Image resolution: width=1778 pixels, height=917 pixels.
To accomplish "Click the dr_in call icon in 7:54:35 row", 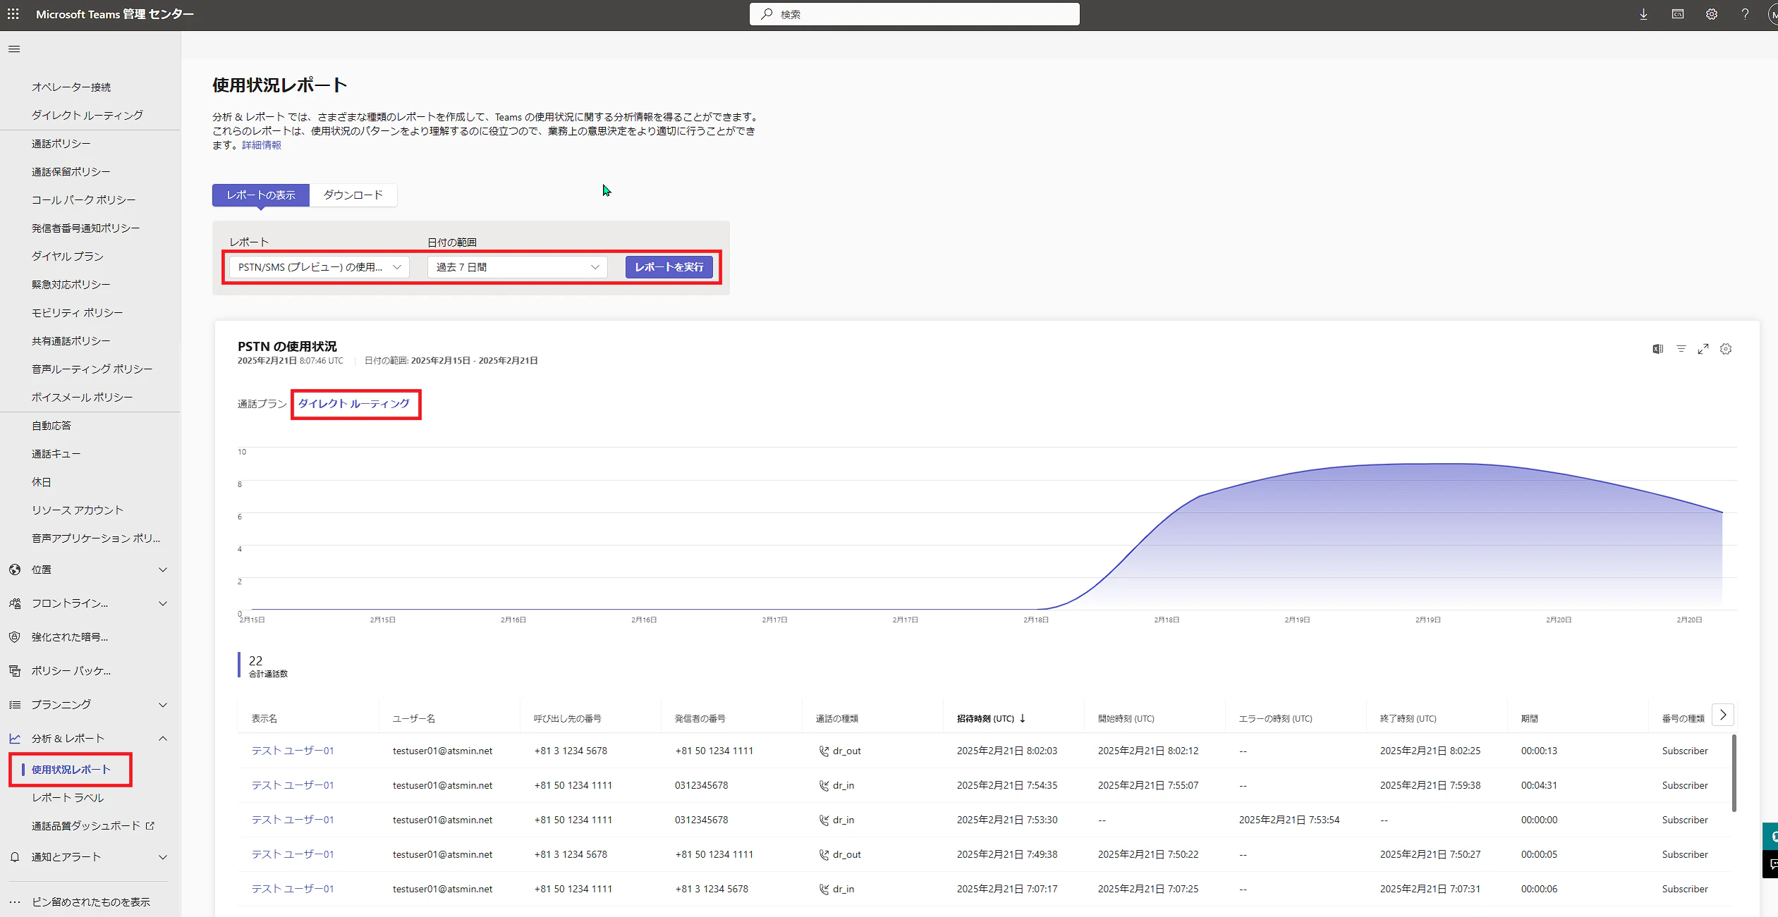I will 824,786.
